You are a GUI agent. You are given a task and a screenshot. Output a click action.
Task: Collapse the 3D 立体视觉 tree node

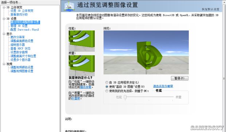[x=4, y=7]
